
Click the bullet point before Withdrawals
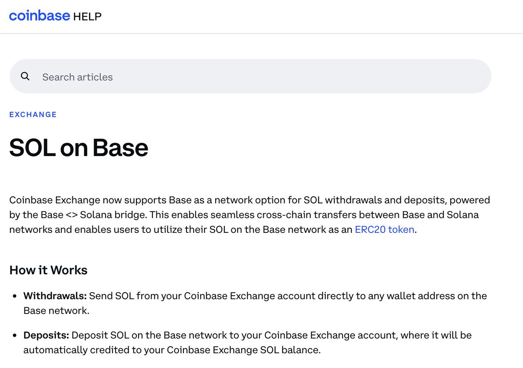14,296
